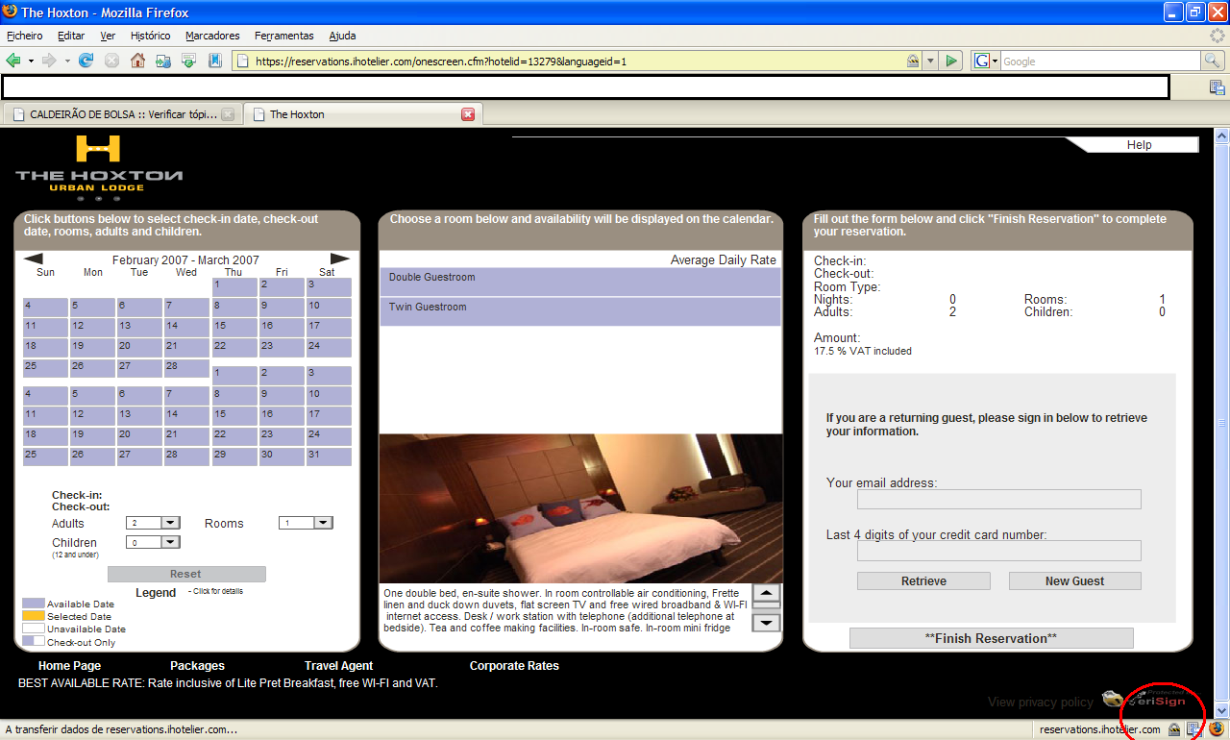Open the legend's Click for details link
1230x740 pixels.
tap(216, 591)
